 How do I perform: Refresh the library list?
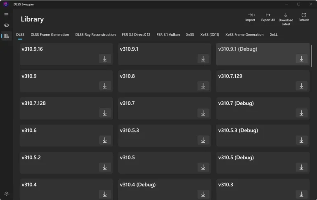304,17
